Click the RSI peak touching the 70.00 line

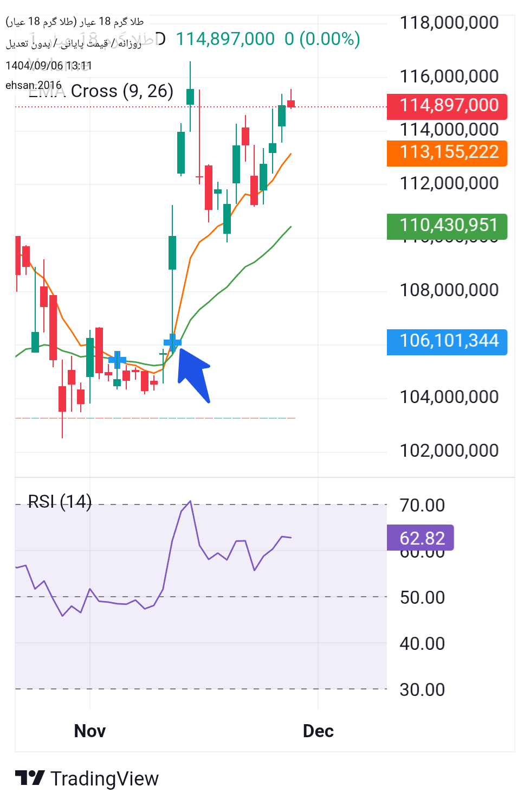(x=190, y=502)
